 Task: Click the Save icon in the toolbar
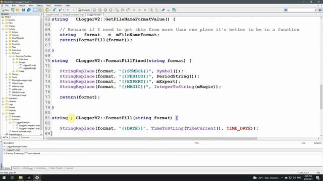pyautogui.click(x=23, y=10)
